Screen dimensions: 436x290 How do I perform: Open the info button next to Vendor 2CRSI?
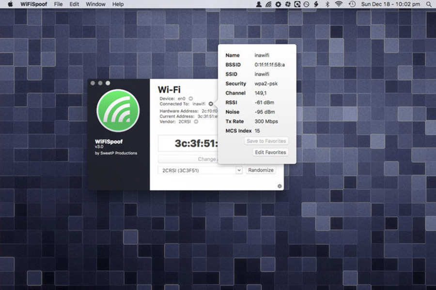[196, 121]
